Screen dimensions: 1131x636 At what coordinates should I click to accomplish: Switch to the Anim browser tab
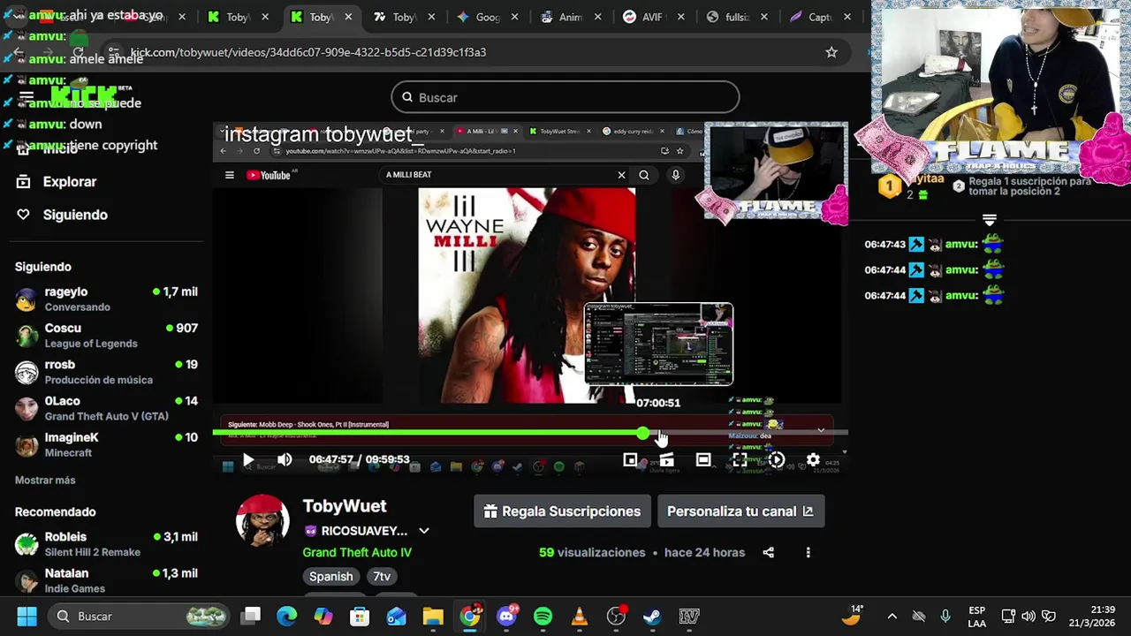pos(571,17)
